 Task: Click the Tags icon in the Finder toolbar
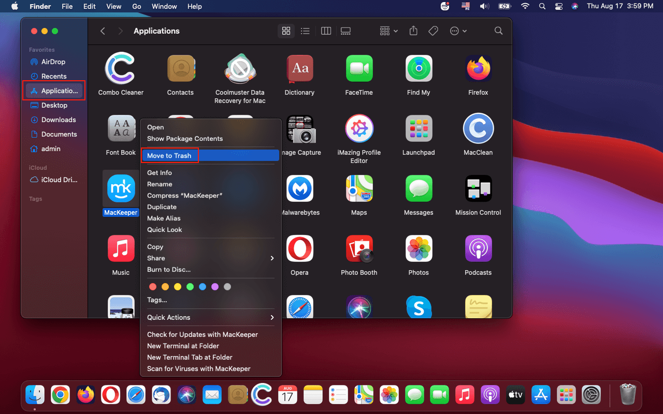click(433, 31)
